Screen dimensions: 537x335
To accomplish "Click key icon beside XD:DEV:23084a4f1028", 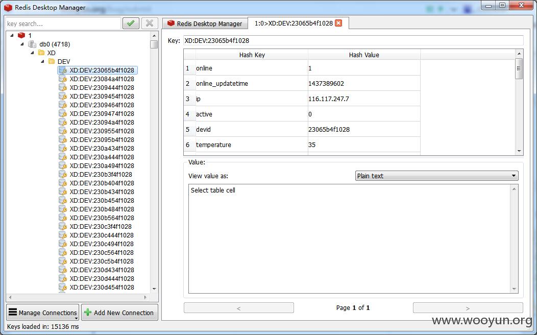I will 63,79.
